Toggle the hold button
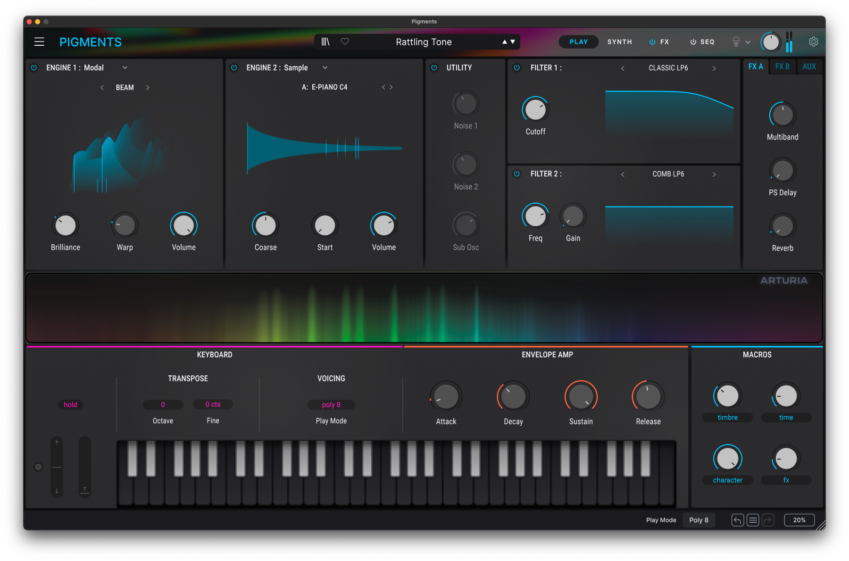 tap(70, 404)
